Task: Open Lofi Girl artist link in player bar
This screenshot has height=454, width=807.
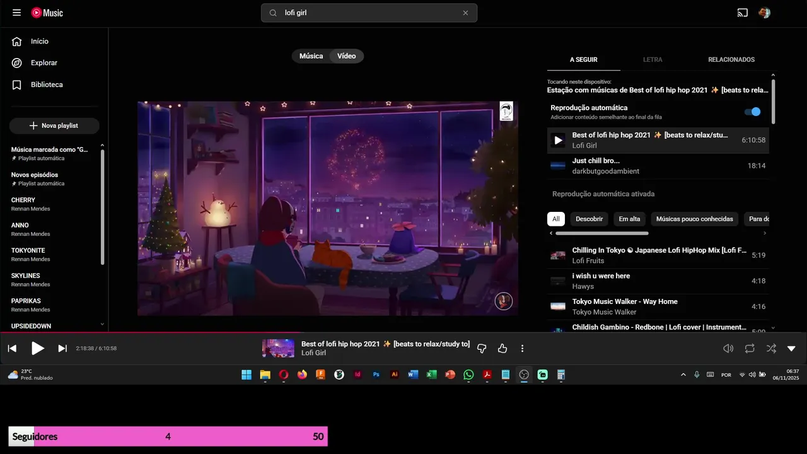Action: click(313, 353)
